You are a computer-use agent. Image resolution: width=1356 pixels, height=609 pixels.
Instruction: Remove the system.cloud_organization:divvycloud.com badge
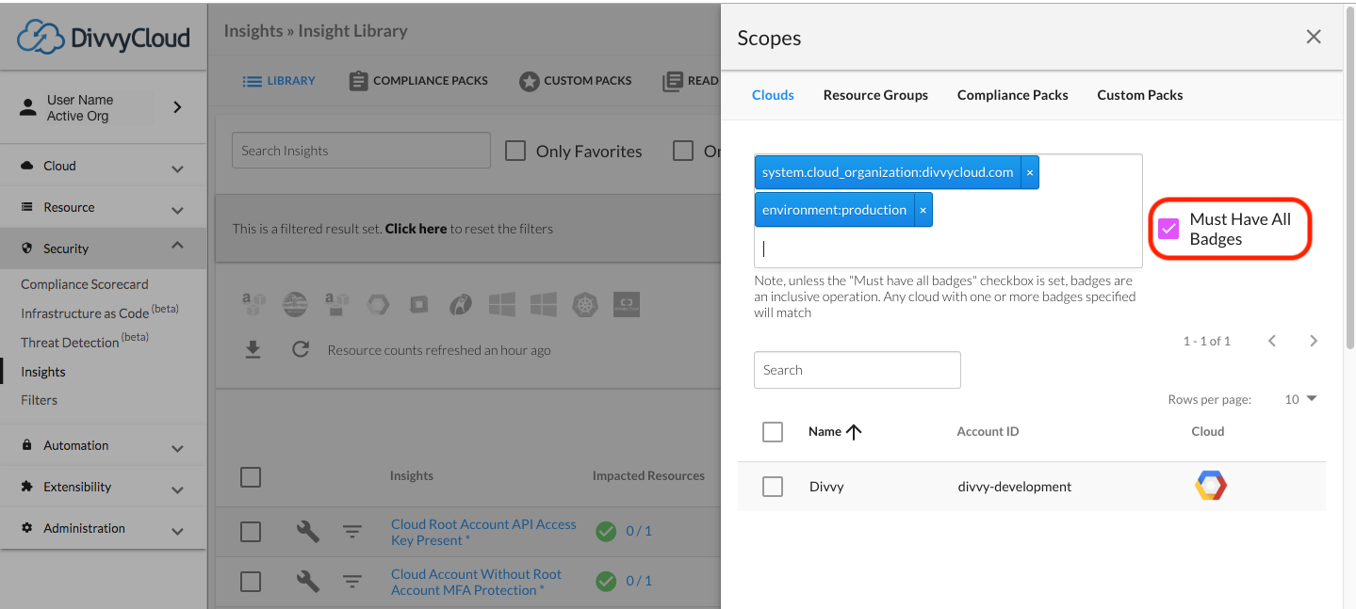(x=1030, y=172)
